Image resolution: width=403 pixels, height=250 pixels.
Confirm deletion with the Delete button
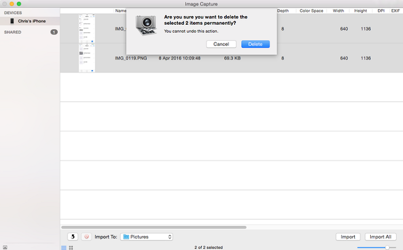(x=255, y=44)
